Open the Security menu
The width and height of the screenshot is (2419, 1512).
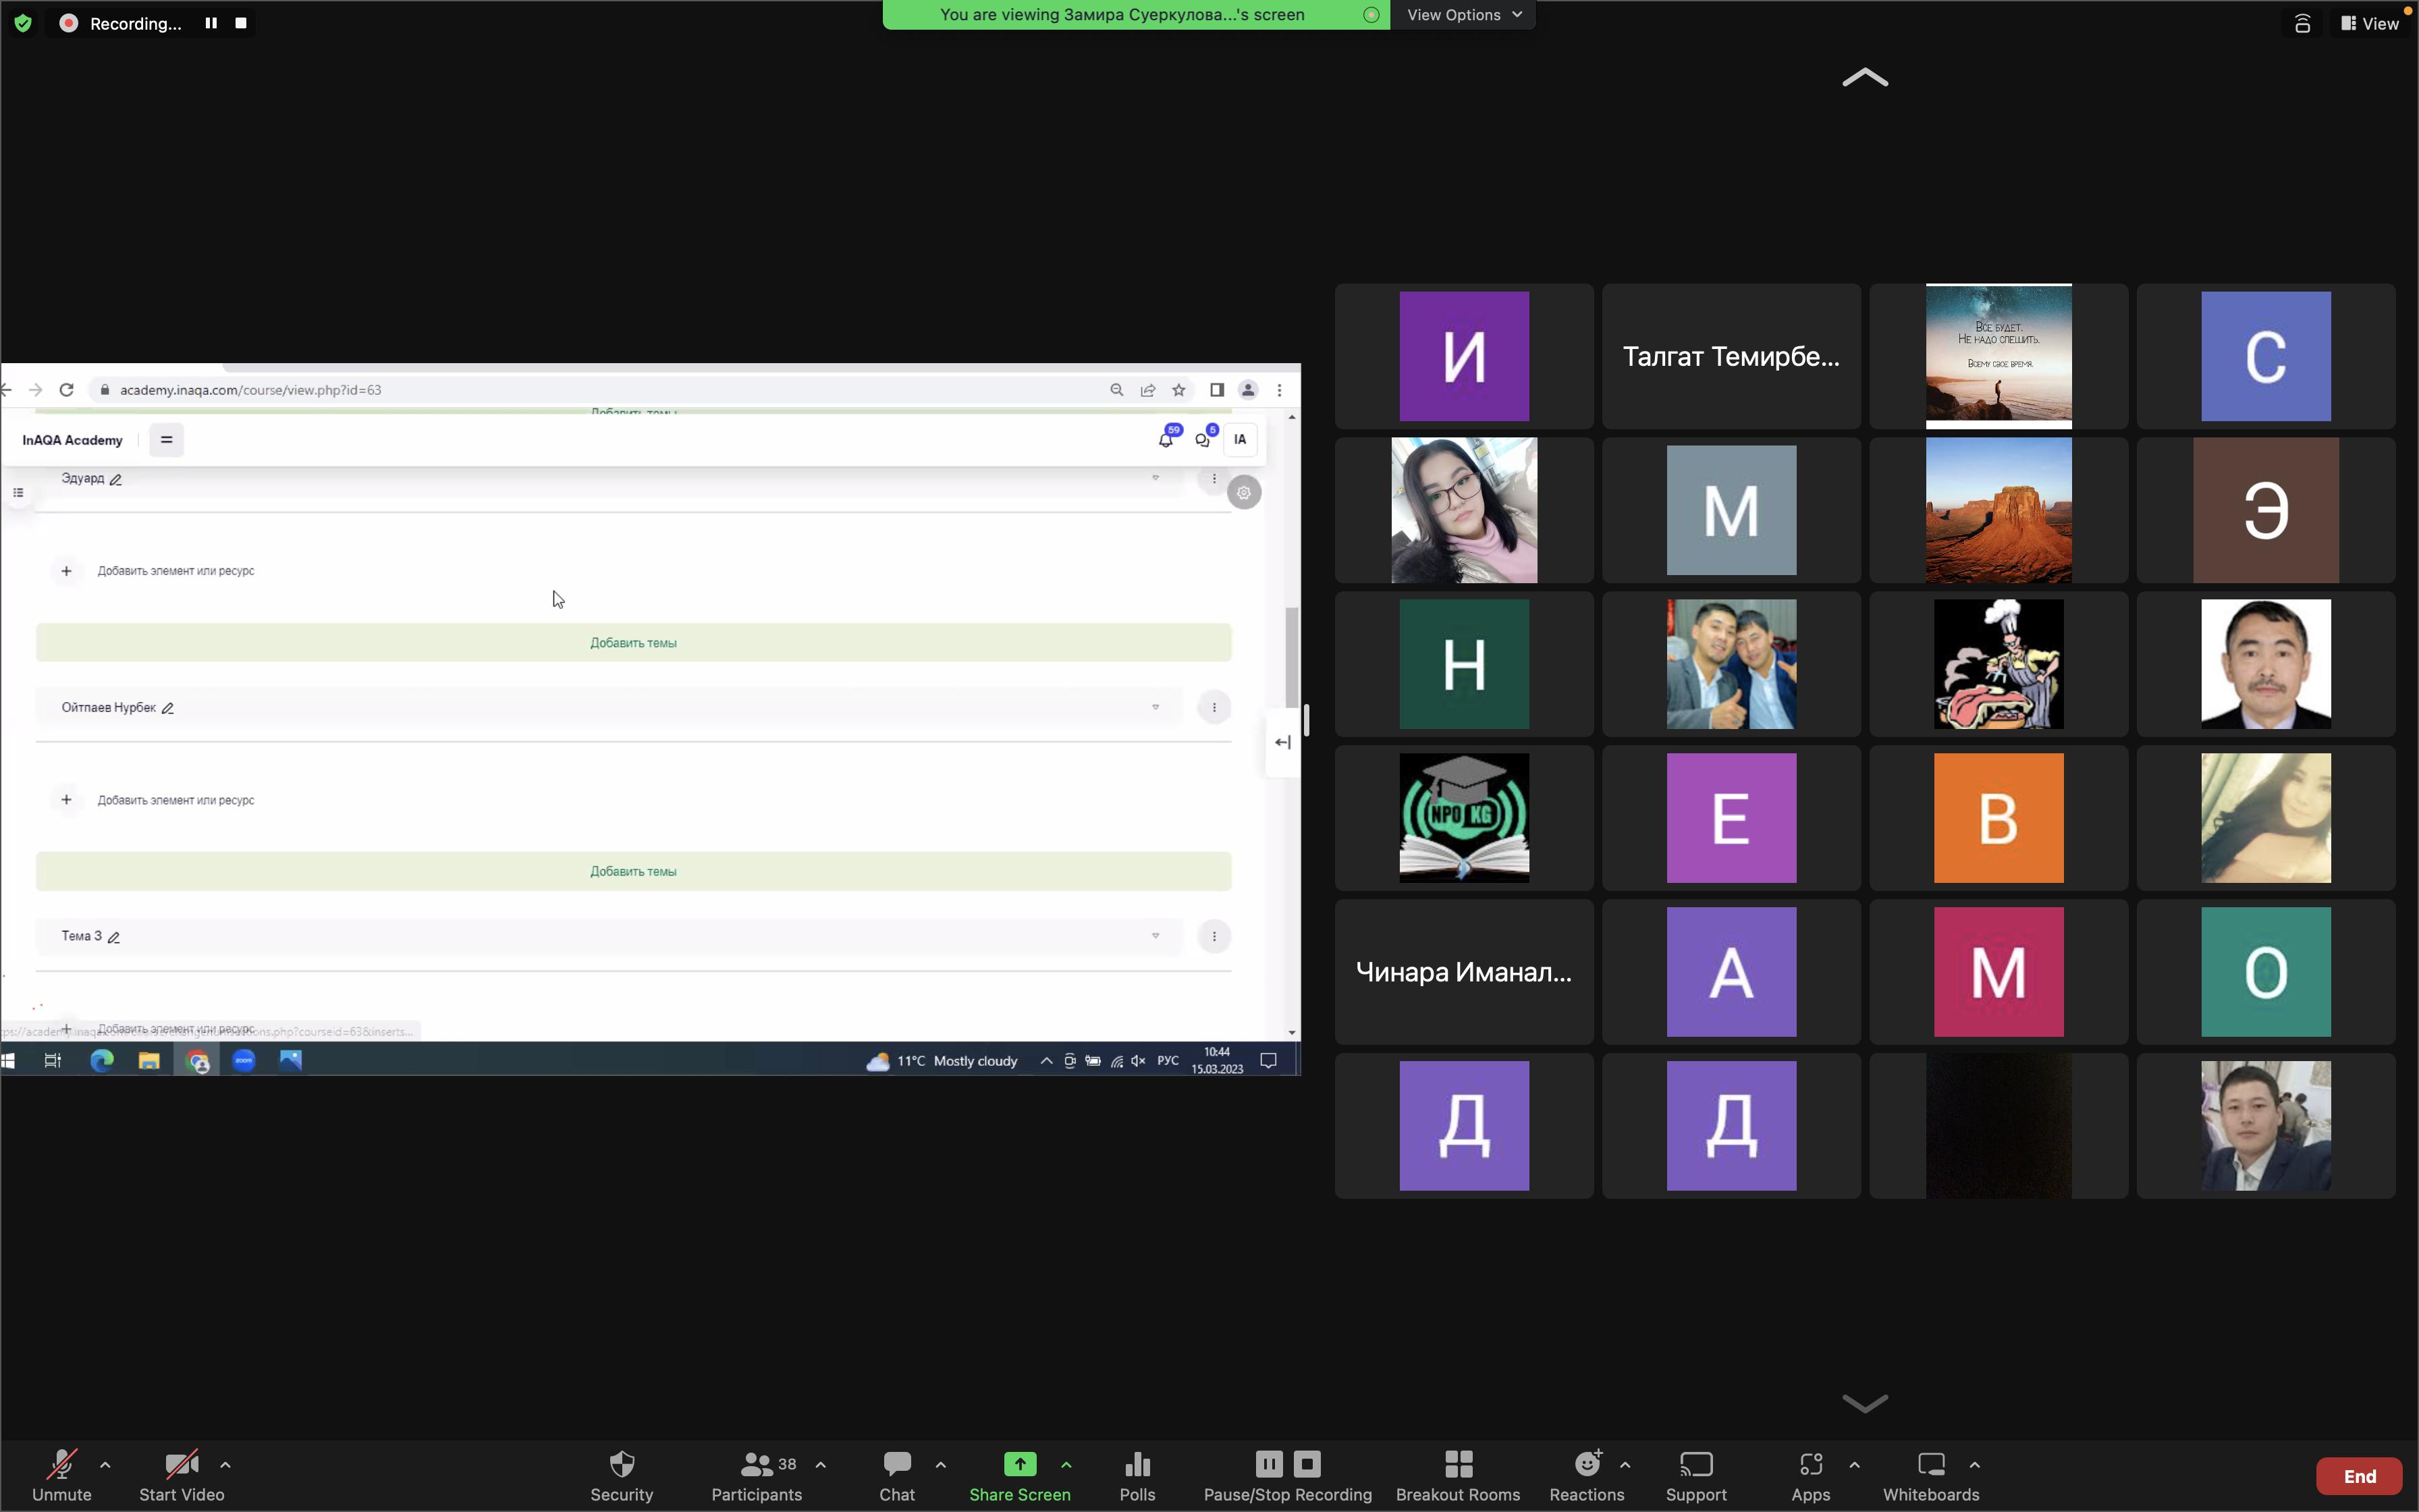[621, 1475]
